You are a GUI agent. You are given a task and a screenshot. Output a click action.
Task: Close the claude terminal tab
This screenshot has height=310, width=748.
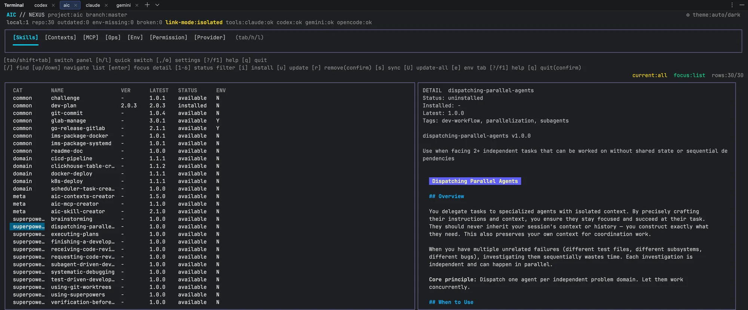(x=106, y=5)
